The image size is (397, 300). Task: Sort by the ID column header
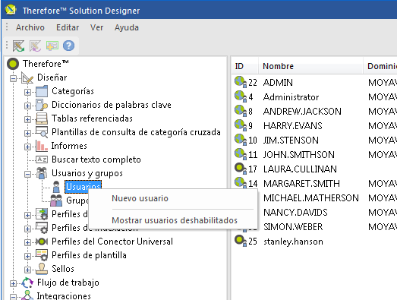click(245, 66)
